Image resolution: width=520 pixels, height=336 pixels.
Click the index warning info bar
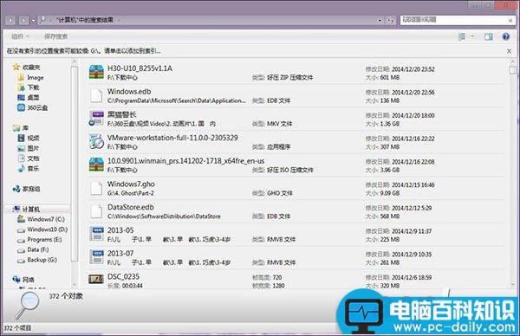[x=256, y=51]
